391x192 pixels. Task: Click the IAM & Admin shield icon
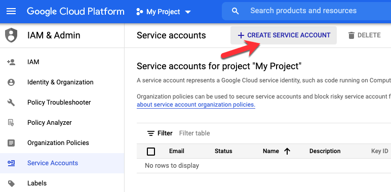coord(11,35)
